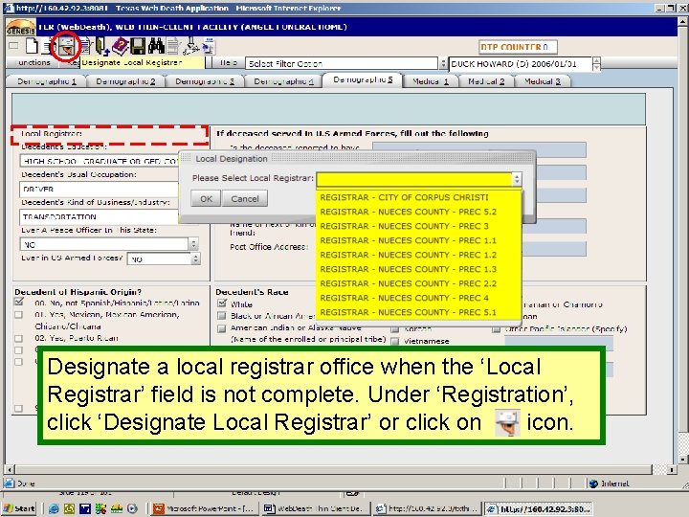Click the horizontal scrollbar left arrow
The width and height of the screenshot is (689, 517).
pyautogui.click(x=10, y=469)
